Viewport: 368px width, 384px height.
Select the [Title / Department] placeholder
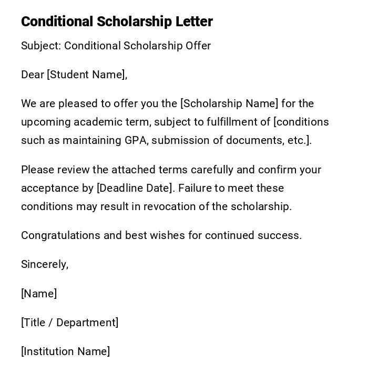point(69,323)
